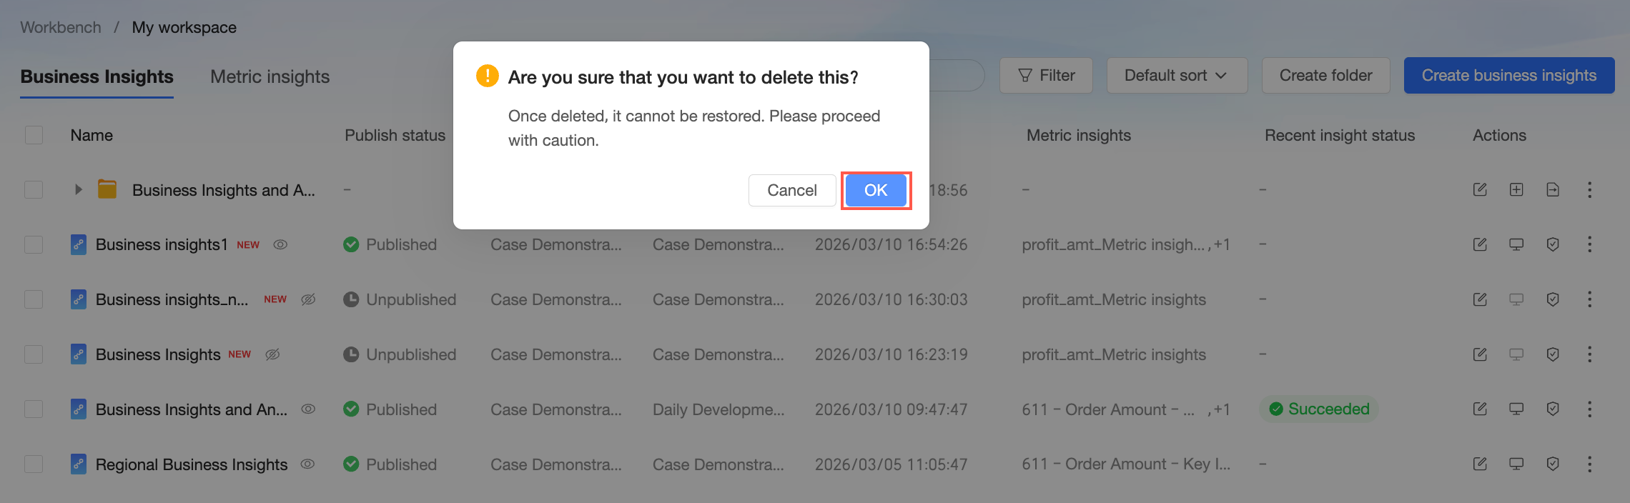
Task: Open more actions for the folder row
Action: [1589, 189]
